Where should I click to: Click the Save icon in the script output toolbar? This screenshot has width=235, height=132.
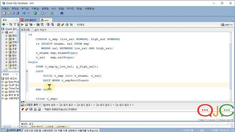pos(31,109)
